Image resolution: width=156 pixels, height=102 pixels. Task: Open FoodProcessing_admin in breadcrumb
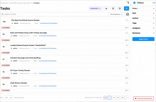click(21, 3)
